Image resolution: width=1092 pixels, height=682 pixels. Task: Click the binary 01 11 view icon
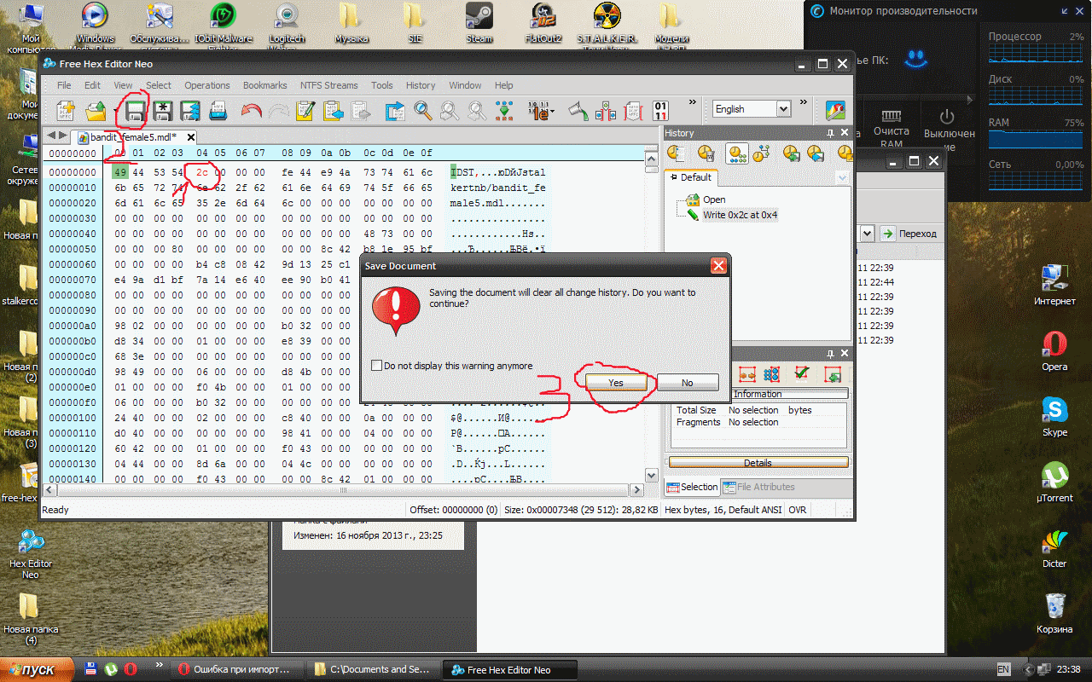pos(660,110)
